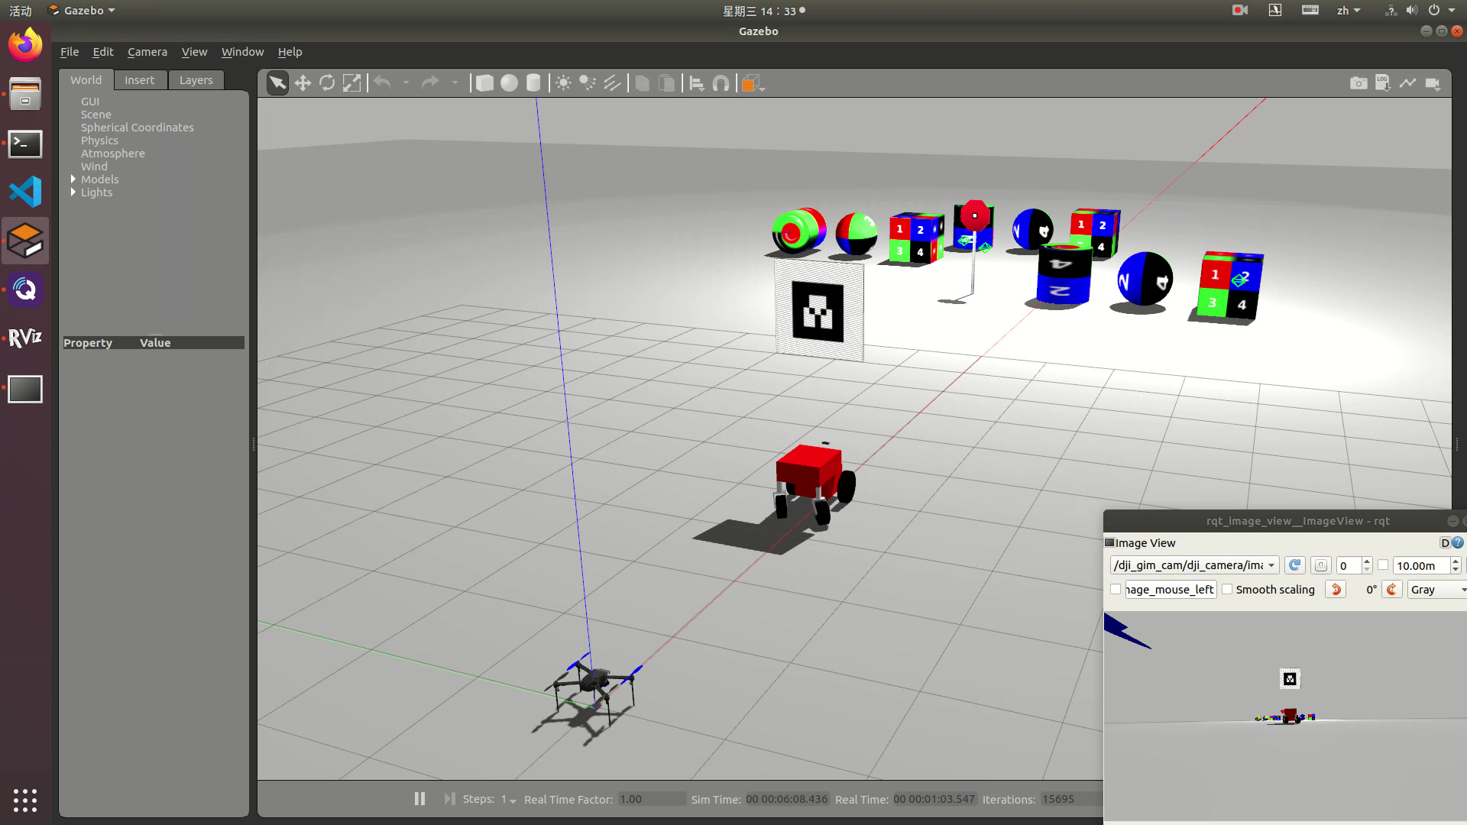Select the Scale mode tool
The image size is (1467, 825).
pos(351,83)
